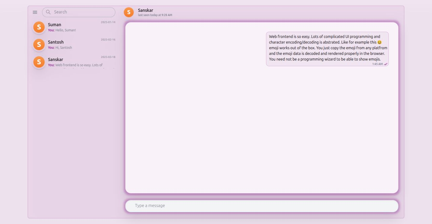
Task: Click the 2025-03-18 date beside Sanskar
Action: pos(108,57)
